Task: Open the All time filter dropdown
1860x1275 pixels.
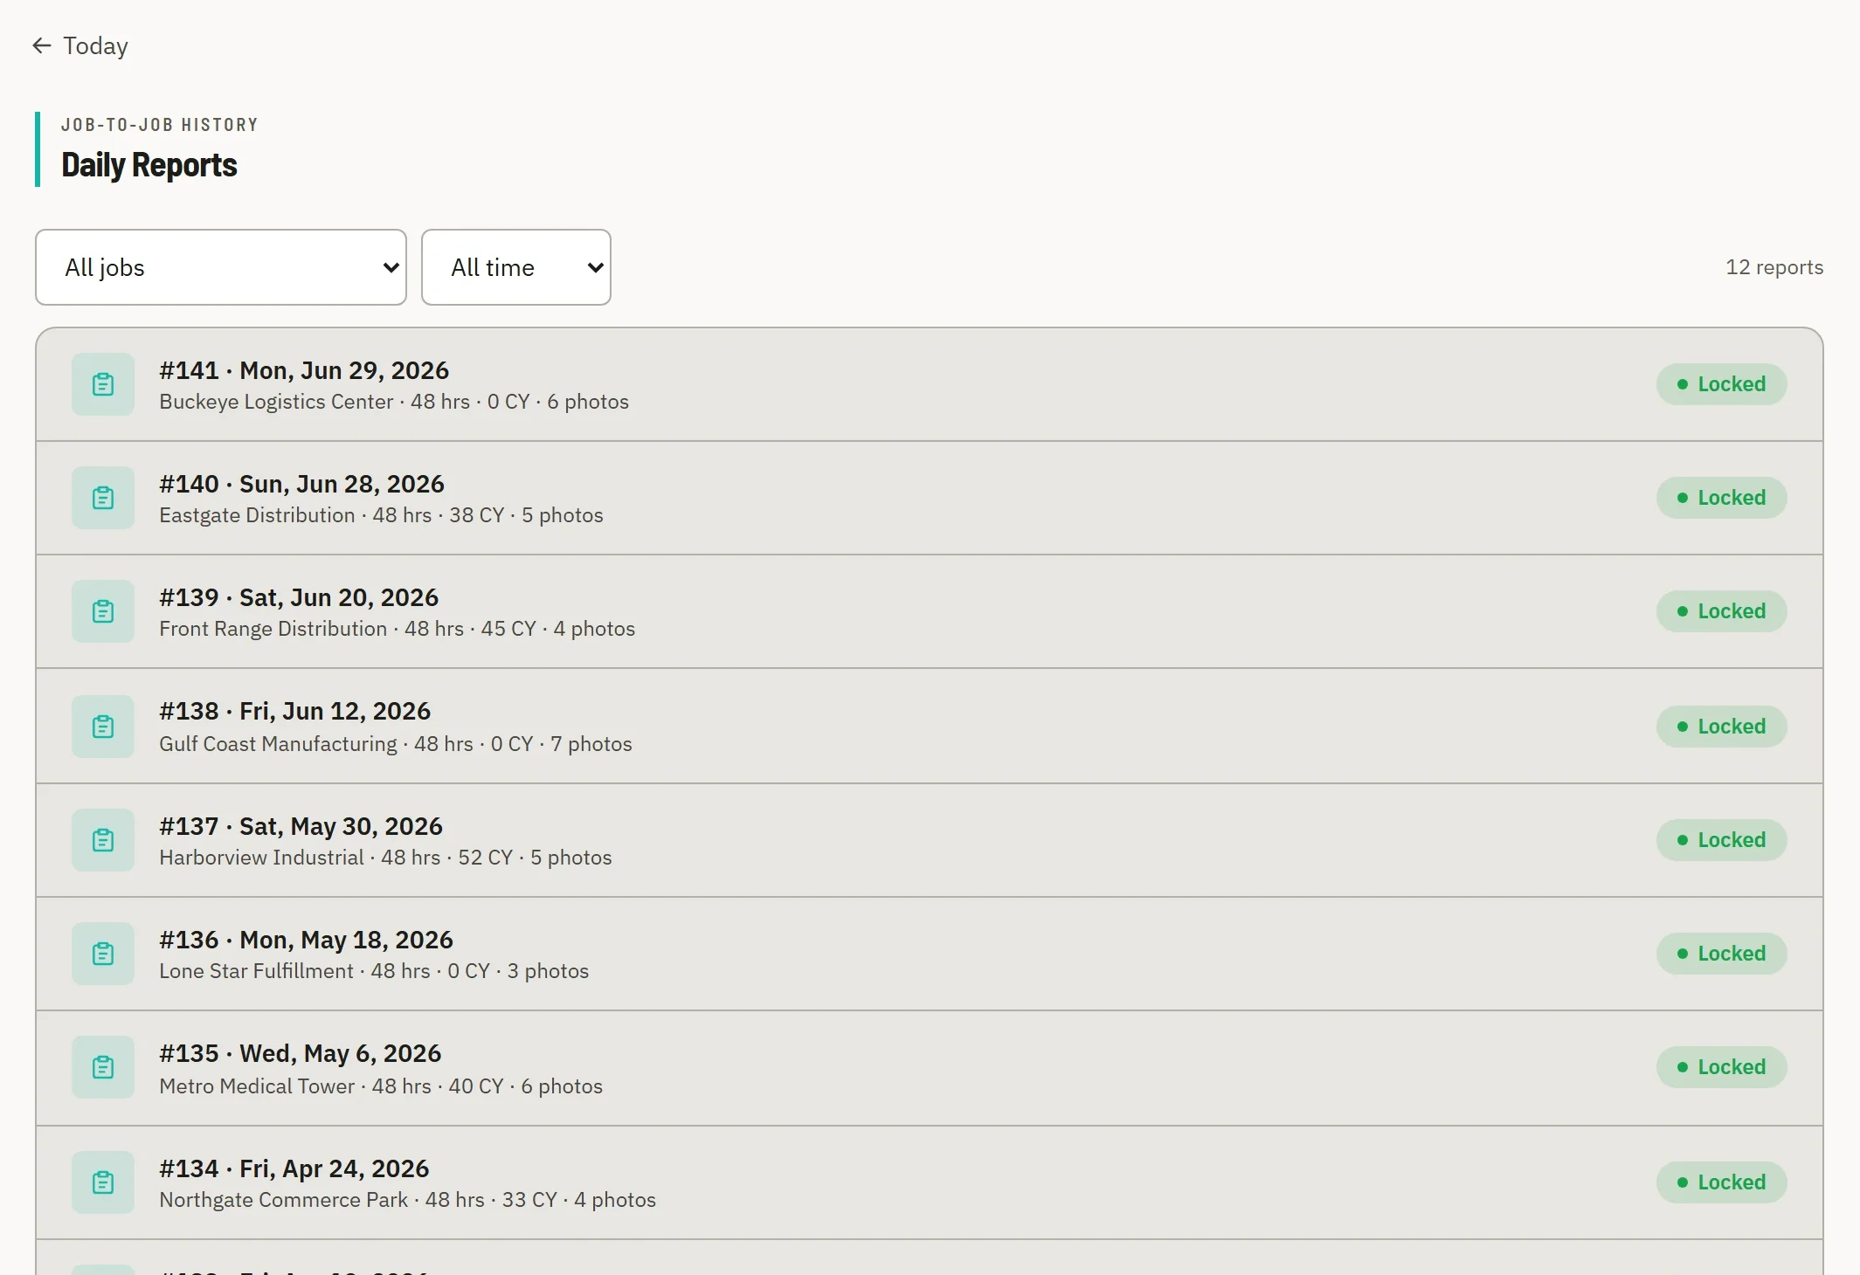Action: click(x=516, y=267)
